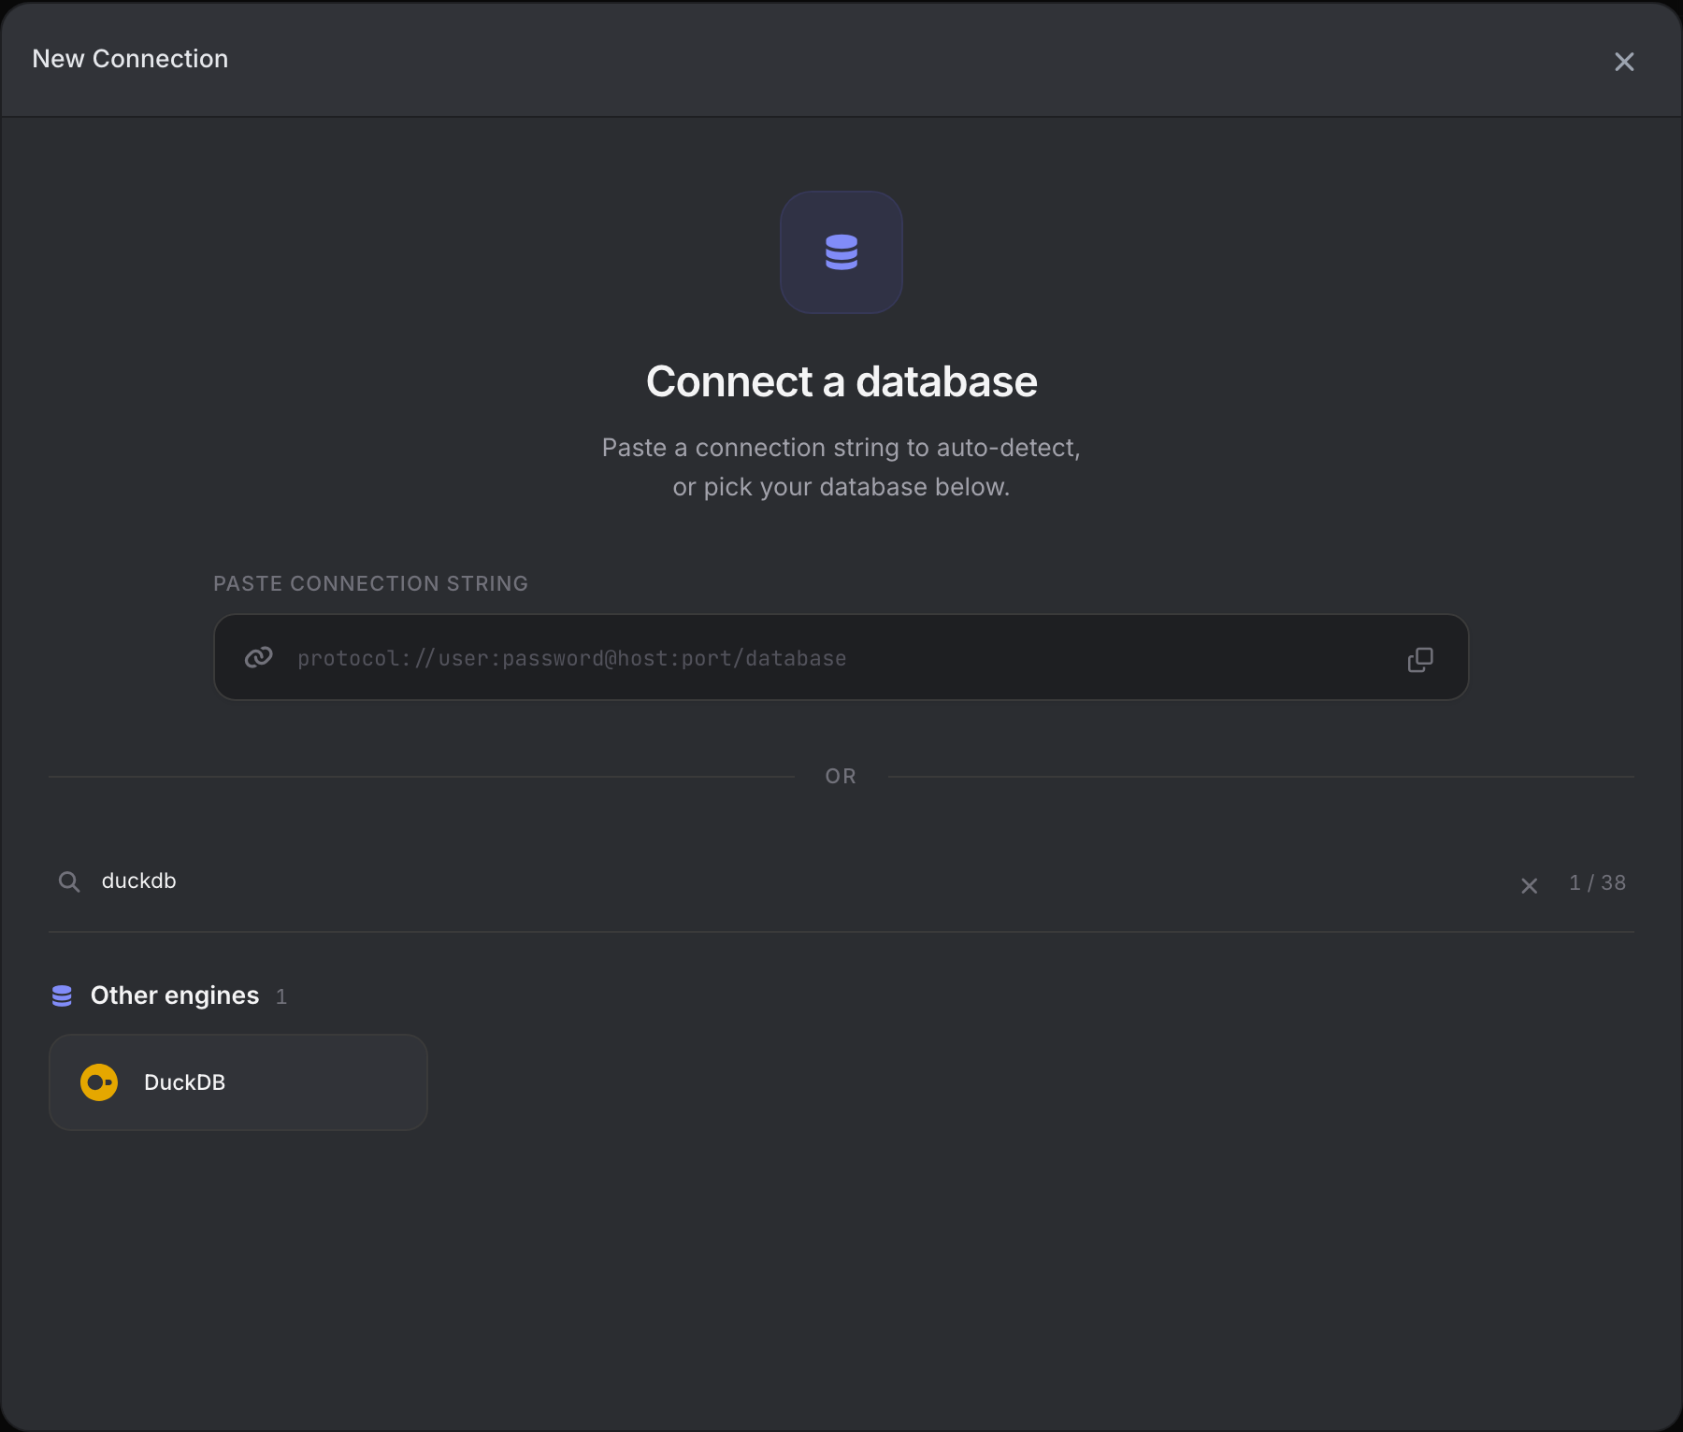Image resolution: width=1683 pixels, height=1432 pixels.
Task: Click the Other engines section header
Action: tap(175, 995)
